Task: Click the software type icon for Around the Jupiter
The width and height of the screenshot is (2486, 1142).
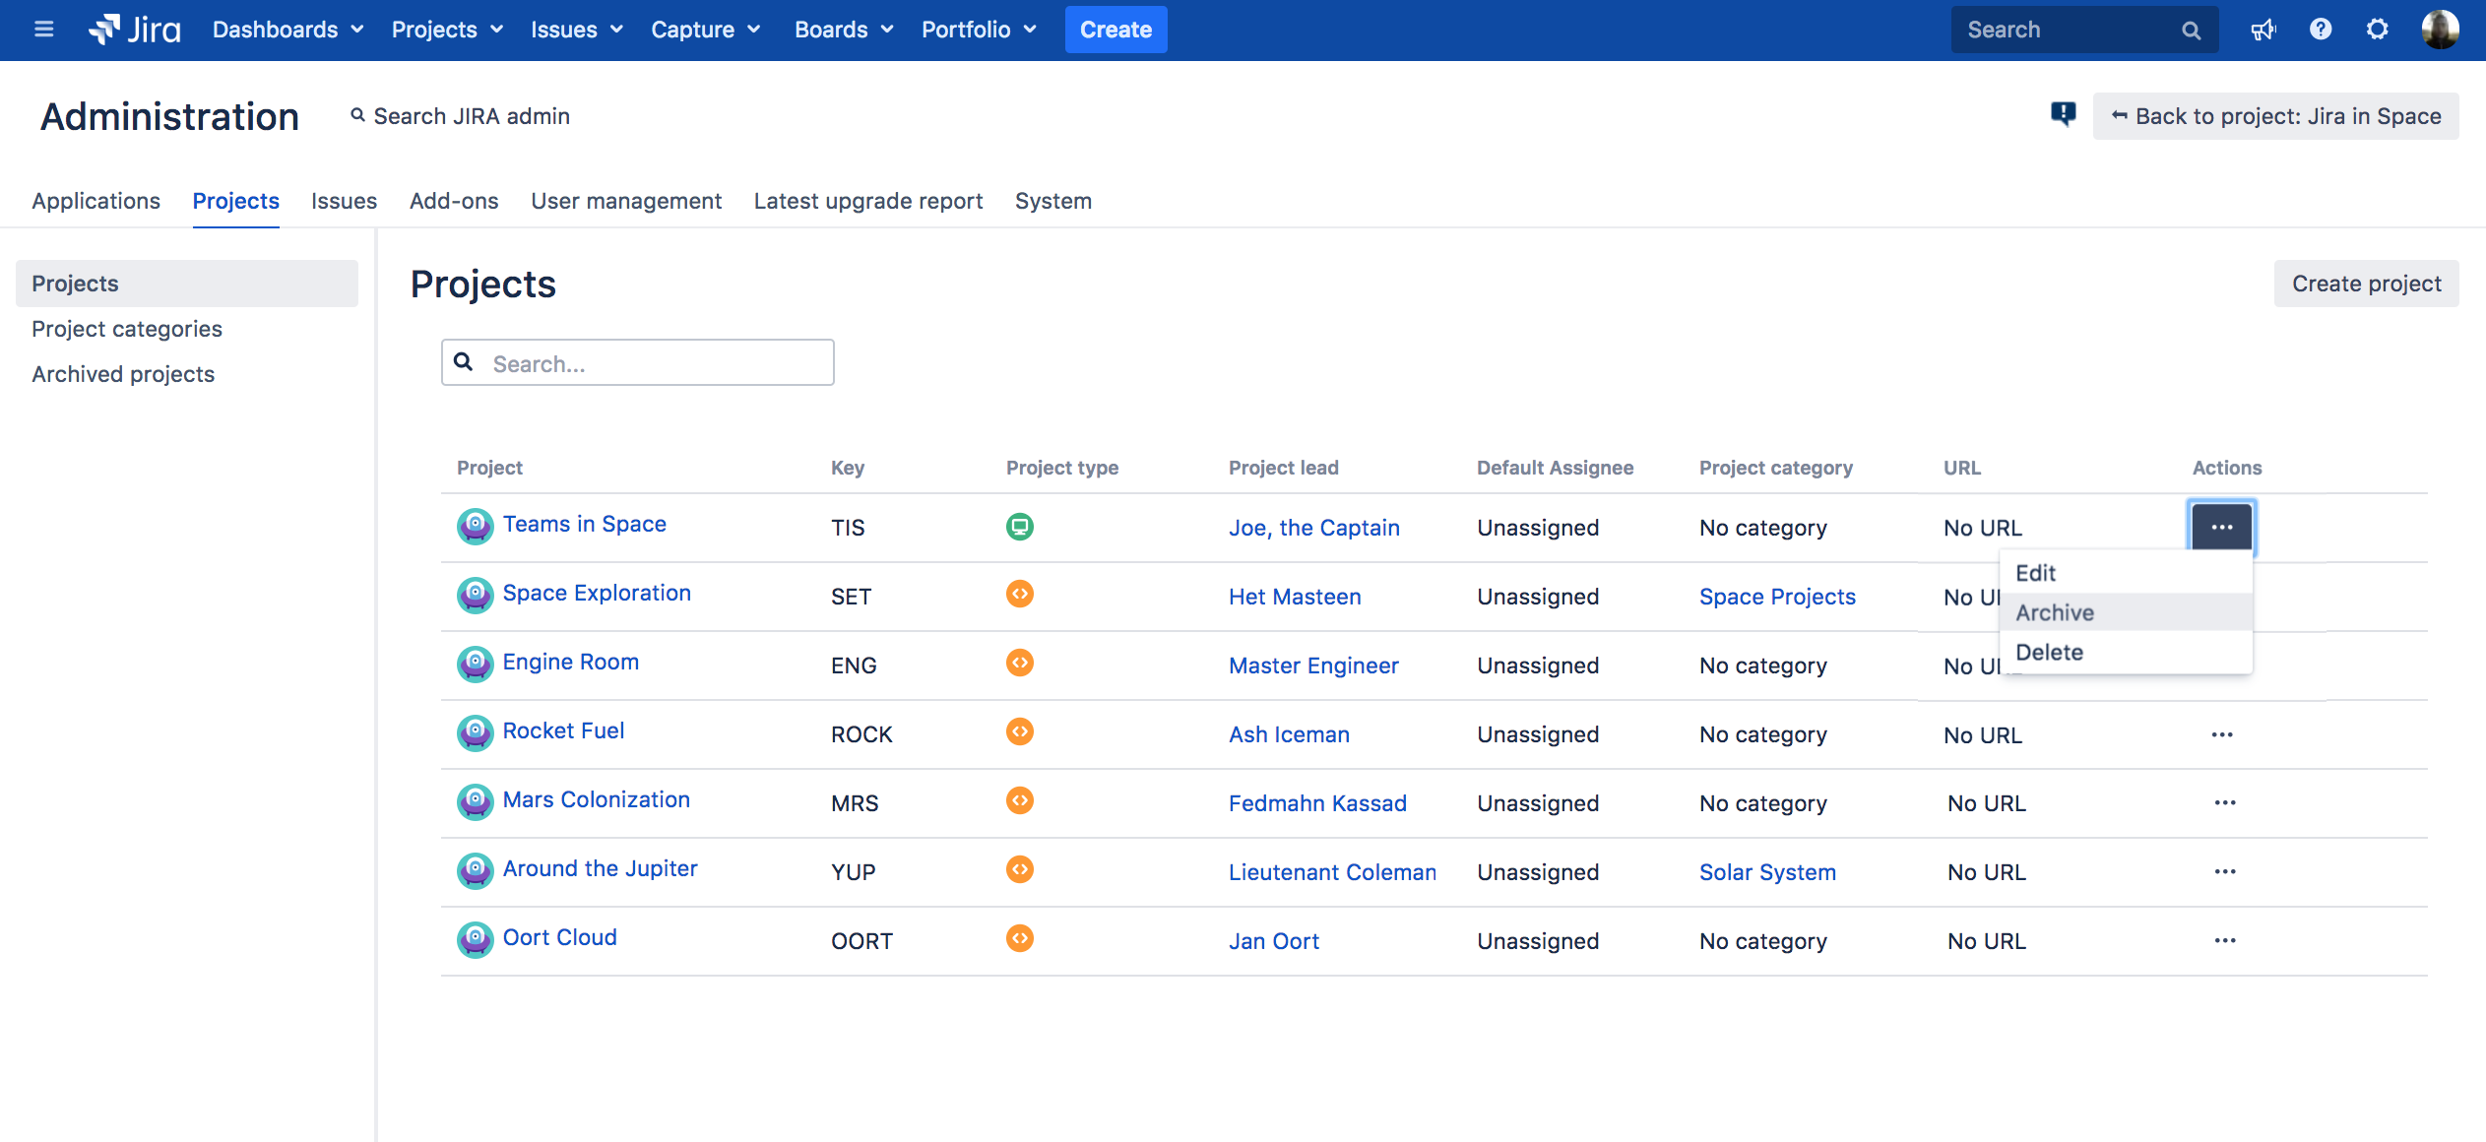Action: (x=1020, y=869)
